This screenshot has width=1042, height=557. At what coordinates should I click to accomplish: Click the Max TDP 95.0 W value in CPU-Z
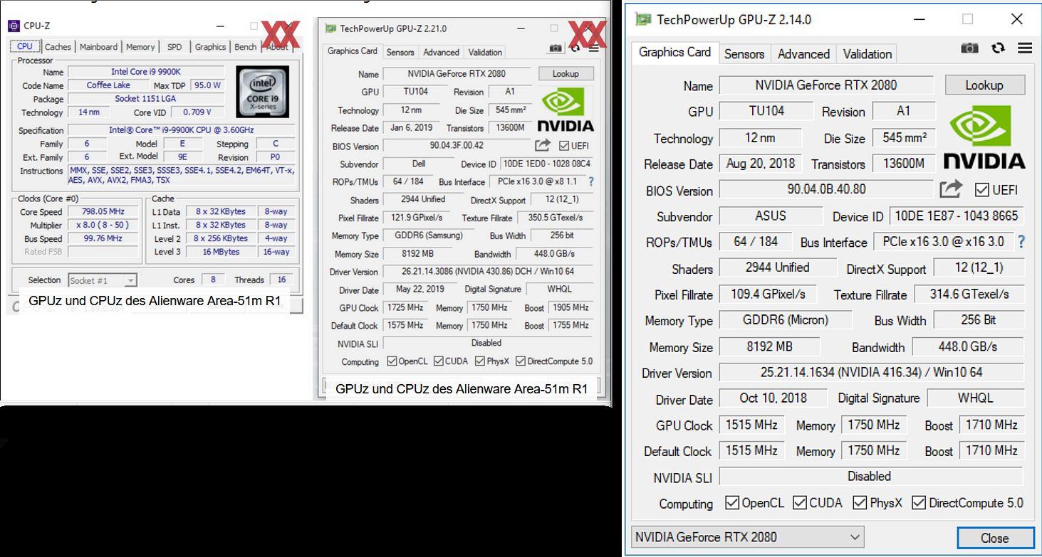(207, 85)
